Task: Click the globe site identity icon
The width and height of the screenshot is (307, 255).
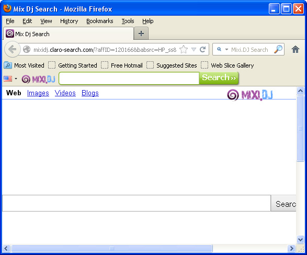Action: tap(27, 49)
